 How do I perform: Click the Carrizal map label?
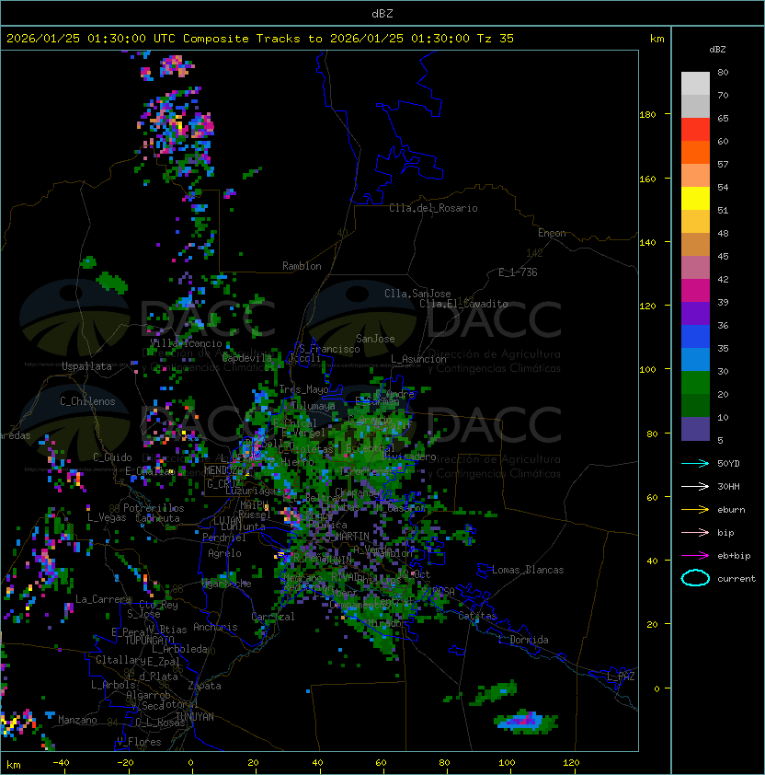click(273, 617)
